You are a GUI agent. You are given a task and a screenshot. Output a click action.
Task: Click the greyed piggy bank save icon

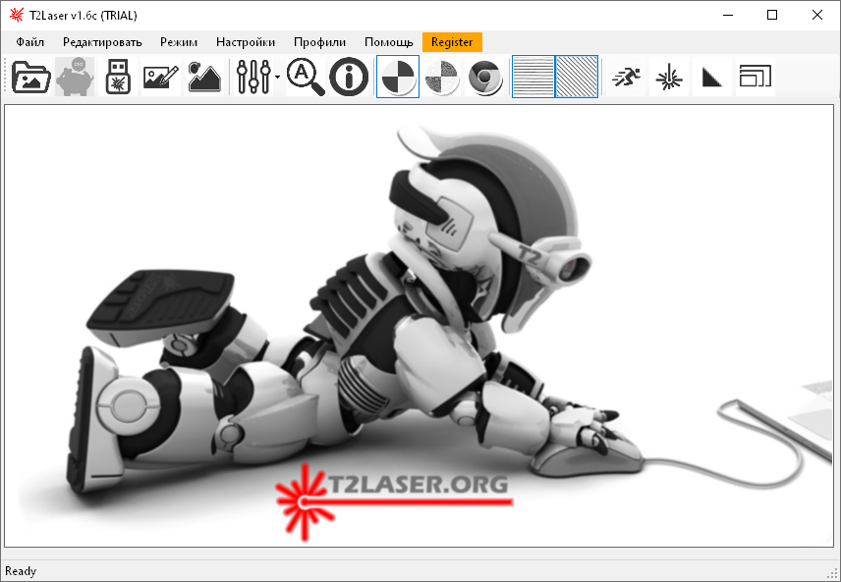pyautogui.click(x=75, y=77)
